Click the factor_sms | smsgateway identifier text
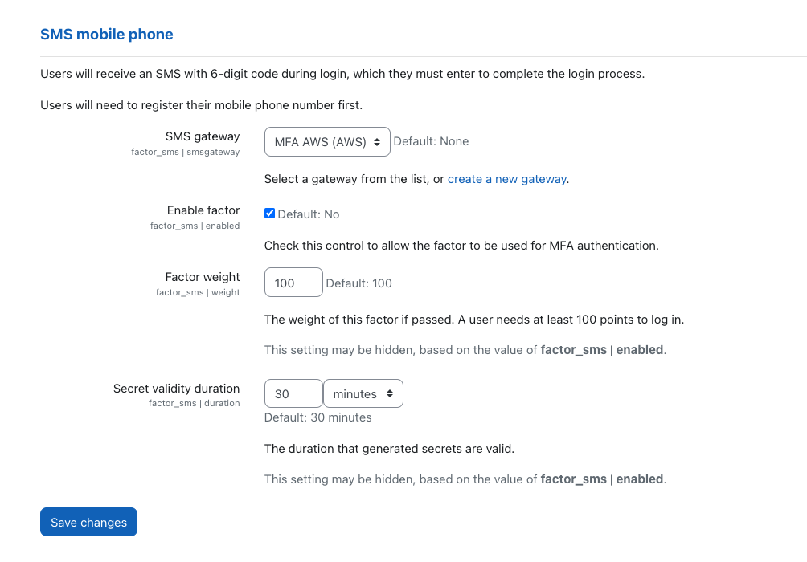807x562 pixels. (x=186, y=153)
